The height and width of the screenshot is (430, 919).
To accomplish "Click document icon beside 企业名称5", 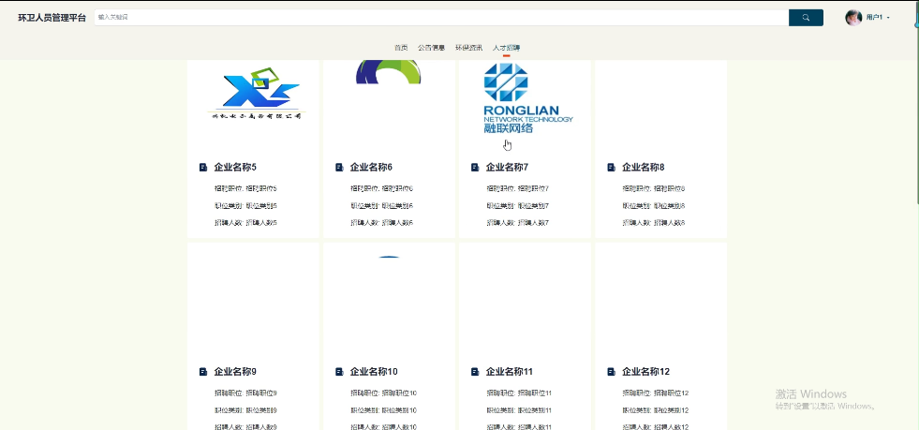I will [202, 168].
